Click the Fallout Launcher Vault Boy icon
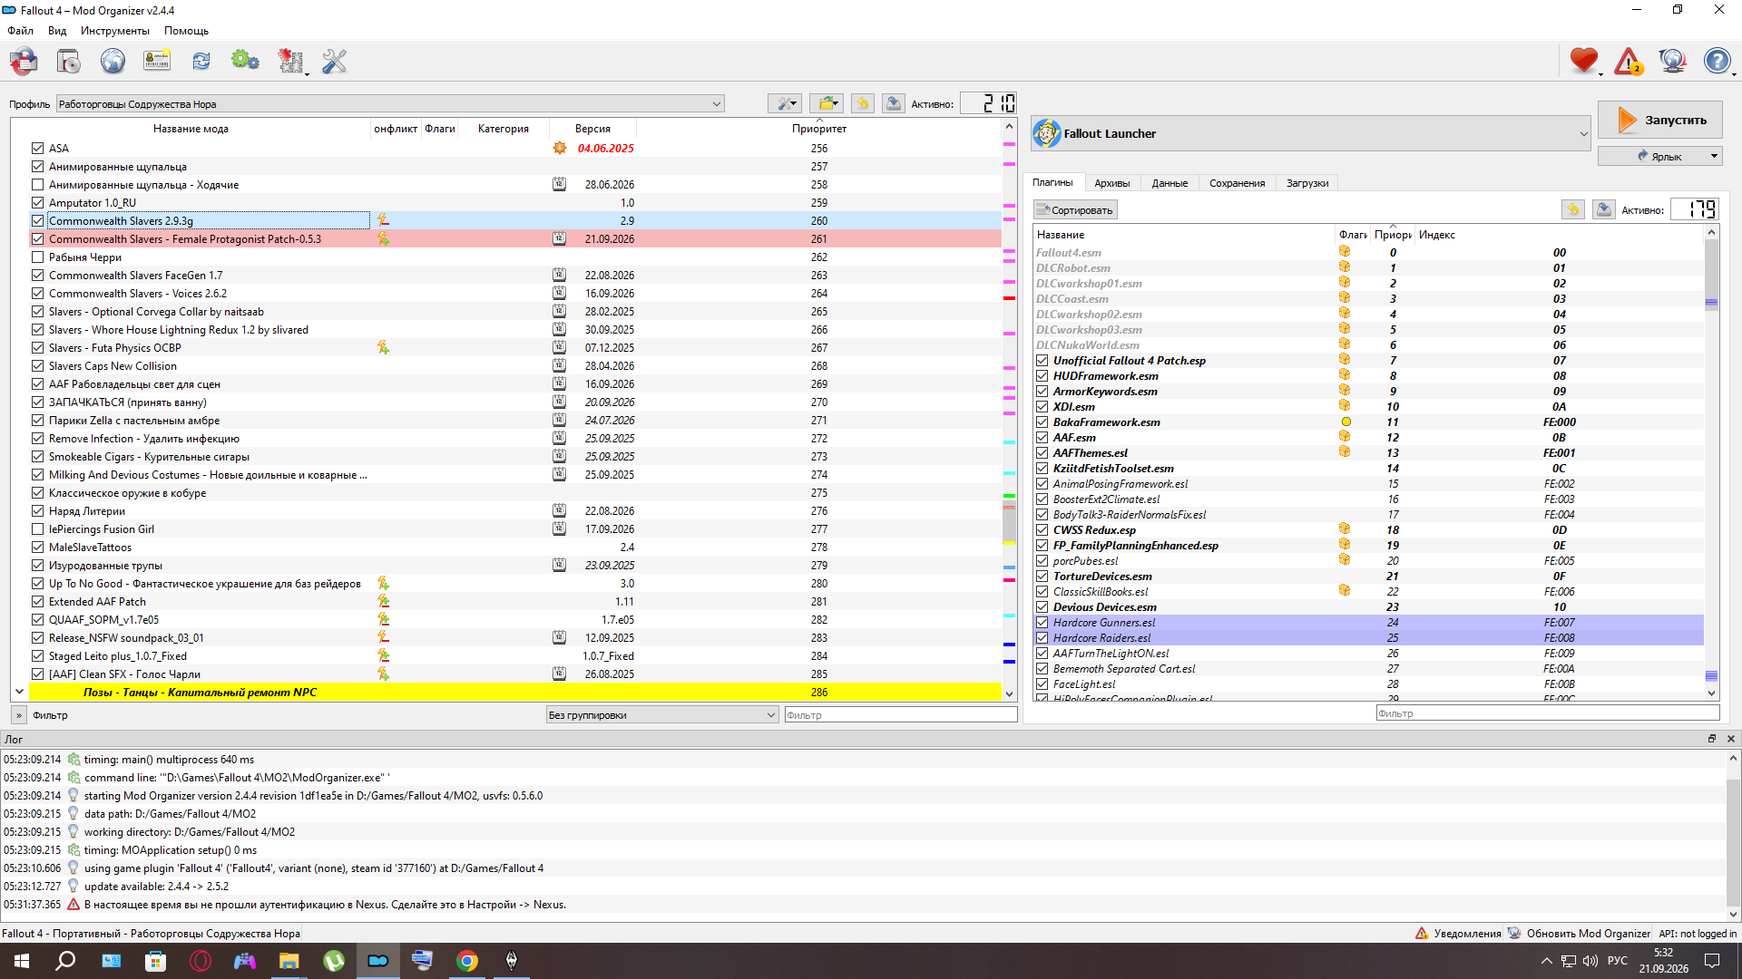The image size is (1742, 979). pos(1047,133)
